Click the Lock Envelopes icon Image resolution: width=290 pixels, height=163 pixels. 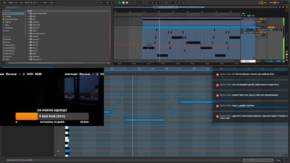point(253,16)
